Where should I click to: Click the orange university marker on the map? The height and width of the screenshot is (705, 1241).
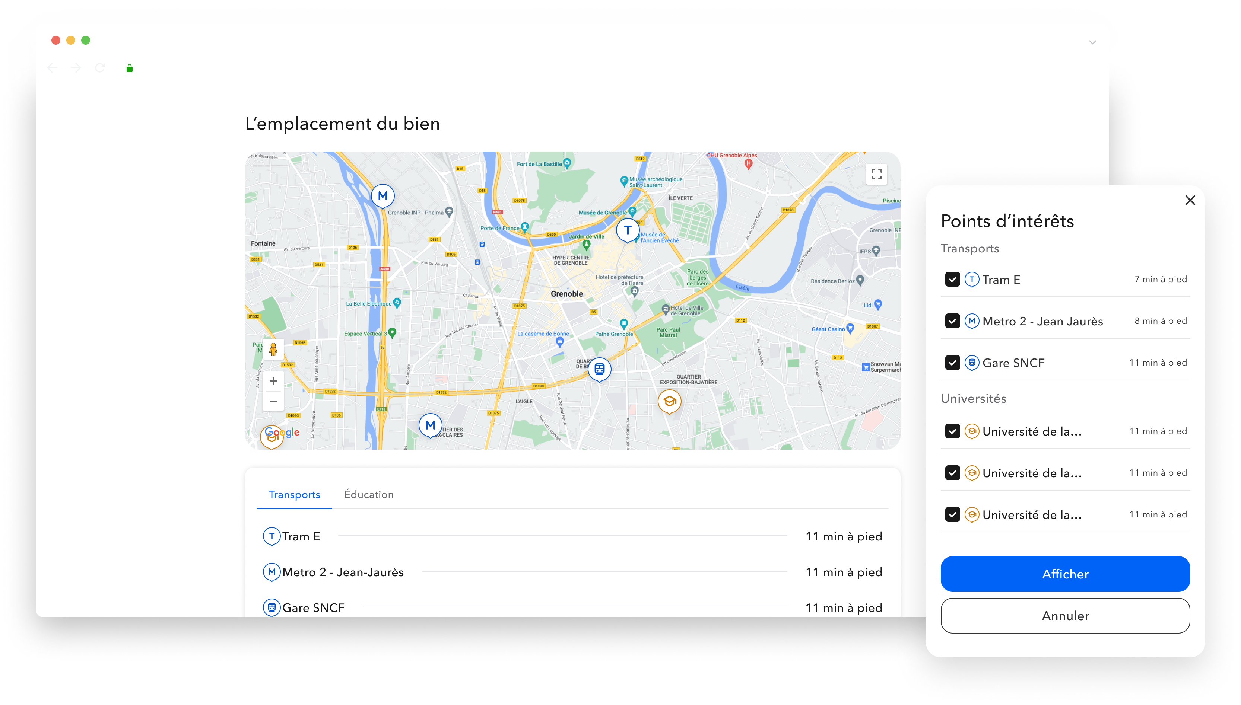(x=669, y=401)
